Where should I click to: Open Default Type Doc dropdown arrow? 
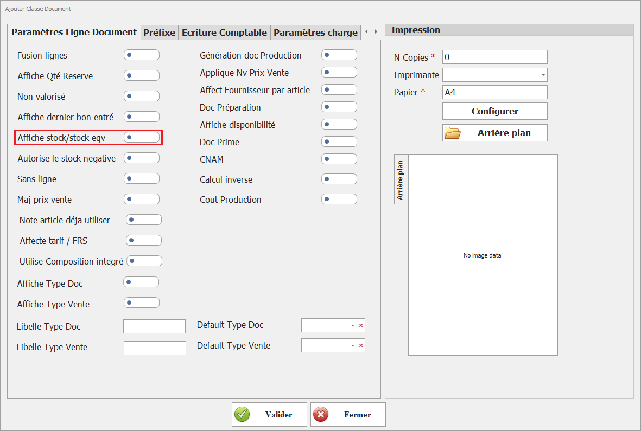tap(352, 325)
